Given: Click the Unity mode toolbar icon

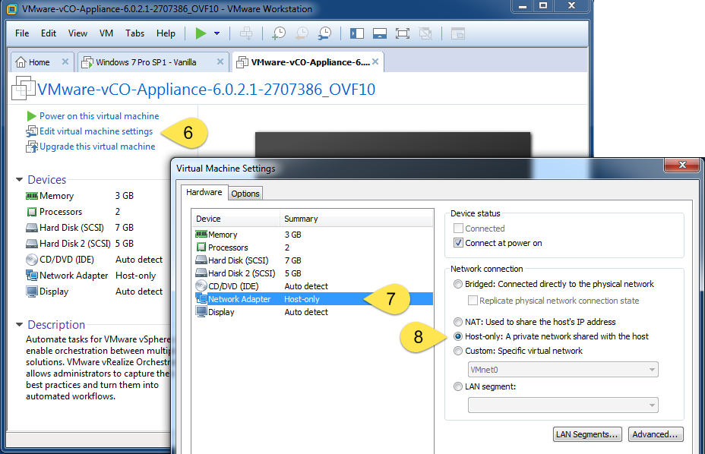Looking at the screenshot, I should 425,33.
